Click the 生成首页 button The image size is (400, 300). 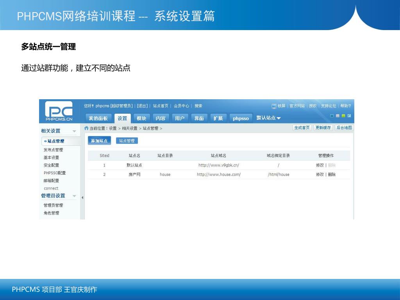[x=302, y=128]
